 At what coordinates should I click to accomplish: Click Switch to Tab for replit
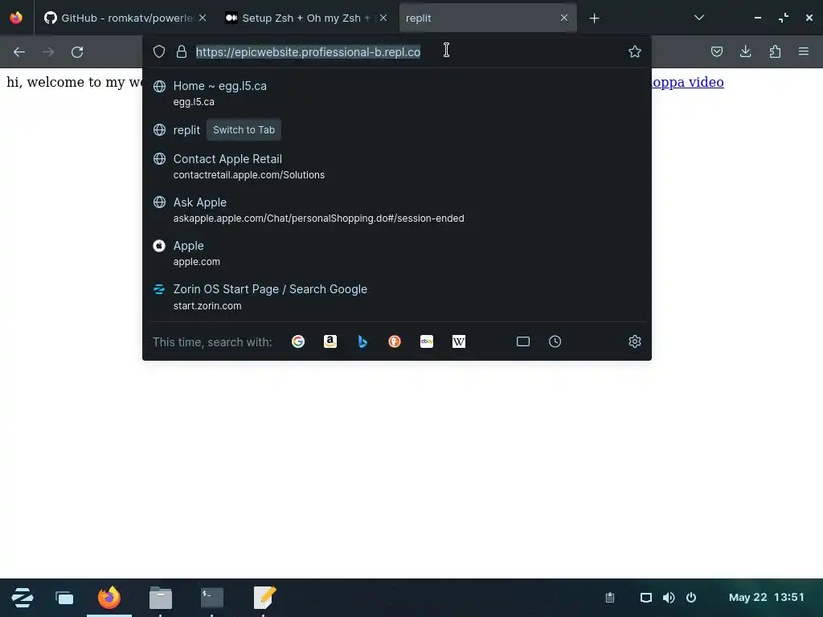[x=244, y=130]
